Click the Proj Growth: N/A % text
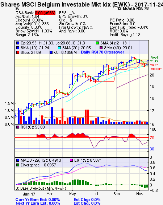Screen dimensions: 163x205 tap(76, 27)
